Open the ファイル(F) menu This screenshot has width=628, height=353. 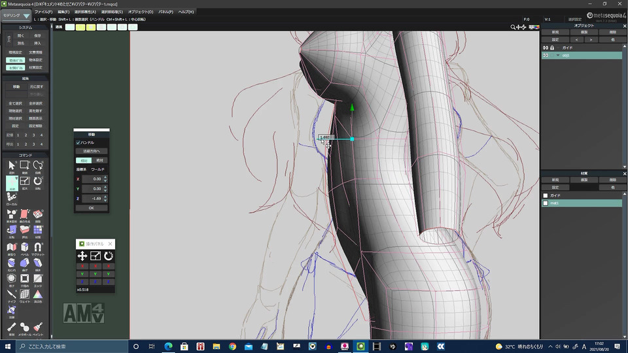pyautogui.click(x=43, y=12)
